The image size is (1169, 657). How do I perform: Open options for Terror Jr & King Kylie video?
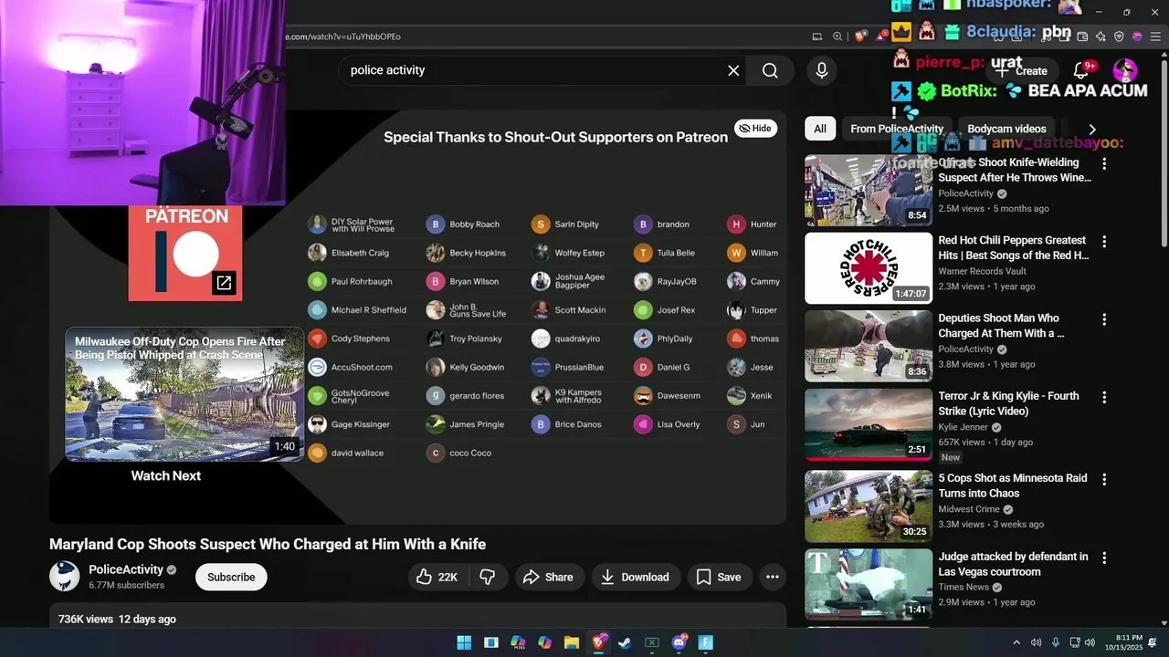1104,397
